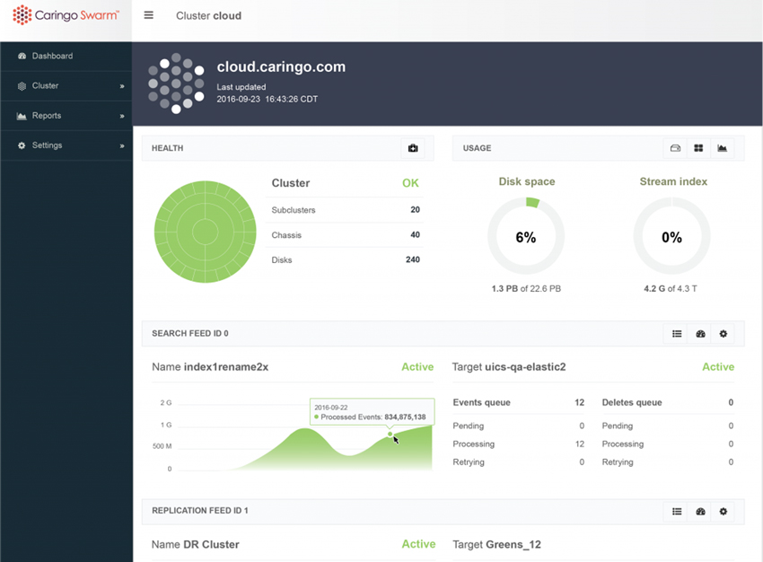Click the data point on processed events chart

pos(390,434)
